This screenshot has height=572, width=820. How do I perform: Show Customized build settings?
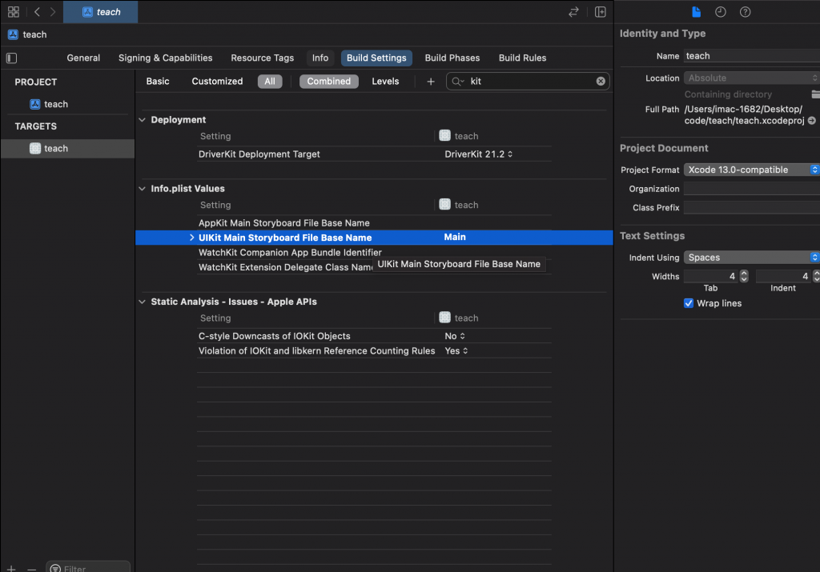217,82
